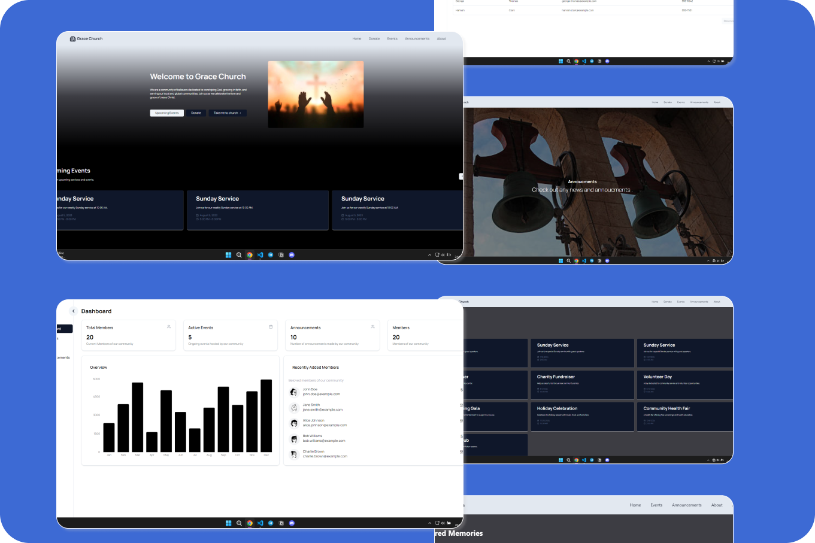Viewport: 815px width, 543px height.
Task: Click the Total Members person icon
Action: click(x=168, y=326)
